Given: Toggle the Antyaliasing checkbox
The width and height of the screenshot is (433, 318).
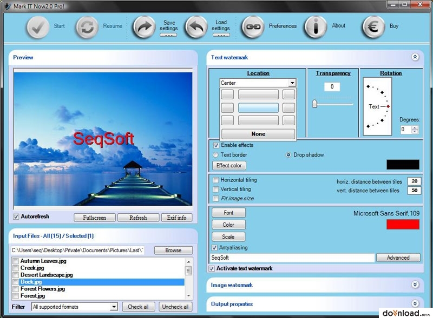Looking at the screenshot, I should pyautogui.click(x=214, y=248).
